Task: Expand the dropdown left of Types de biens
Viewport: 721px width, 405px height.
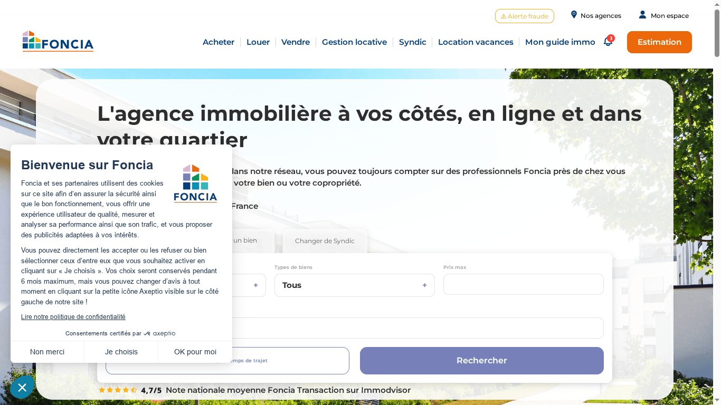Action: [255, 285]
